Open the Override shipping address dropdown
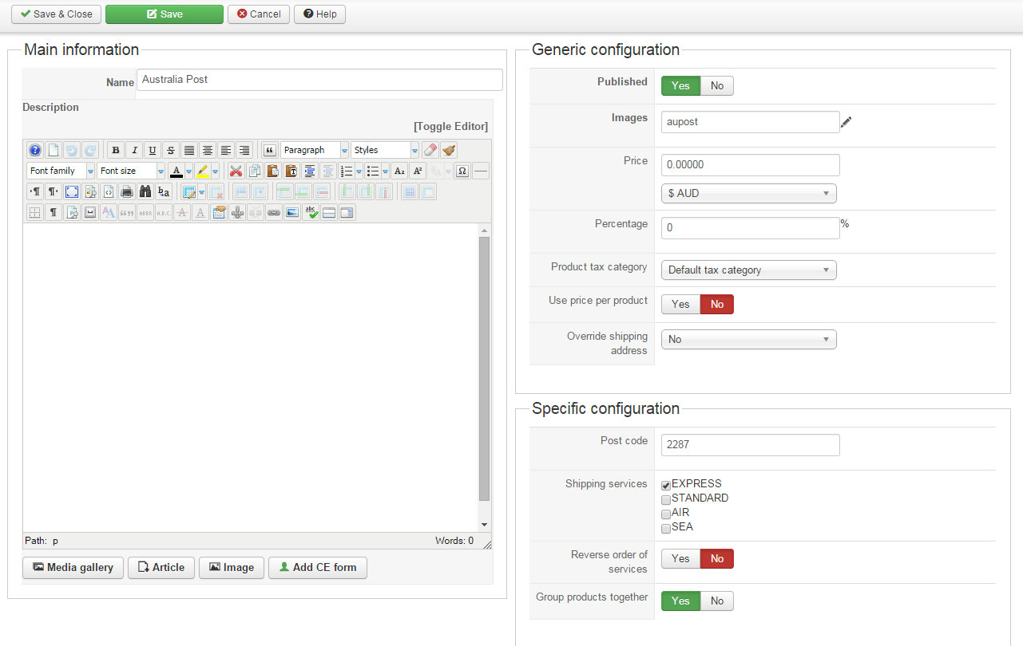 point(749,339)
